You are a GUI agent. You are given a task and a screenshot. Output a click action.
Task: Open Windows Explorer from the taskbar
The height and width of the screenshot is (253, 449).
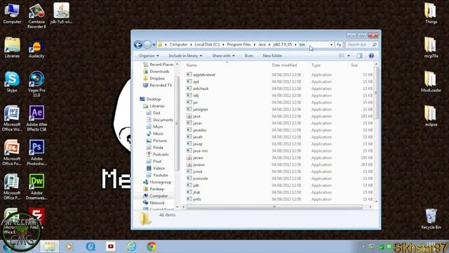click(x=50, y=247)
